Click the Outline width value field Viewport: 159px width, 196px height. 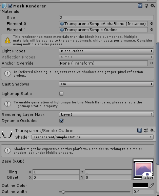143,192
